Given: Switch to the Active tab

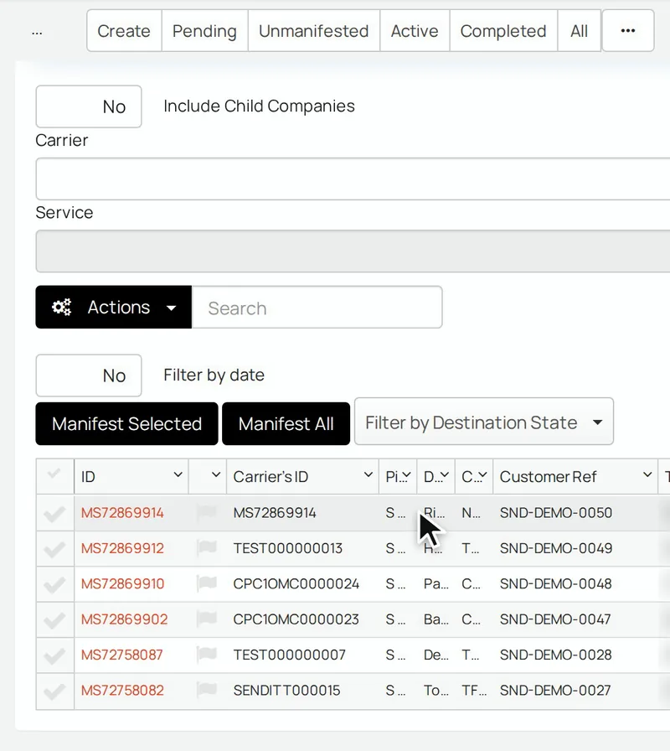Looking at the screenshot, I should click(415, 31).
